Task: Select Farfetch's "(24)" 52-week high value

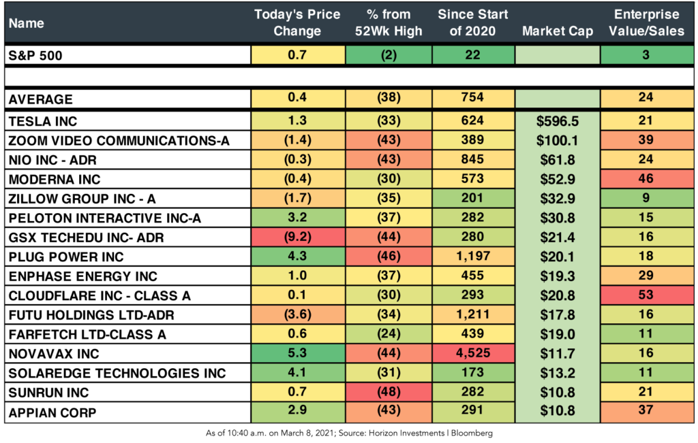Action: tap(389, 333)
